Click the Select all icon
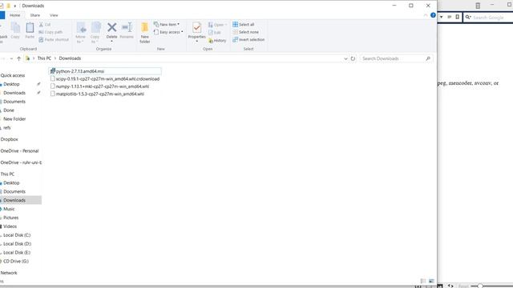This screenshot has width=513, height=288. point(235,25)
